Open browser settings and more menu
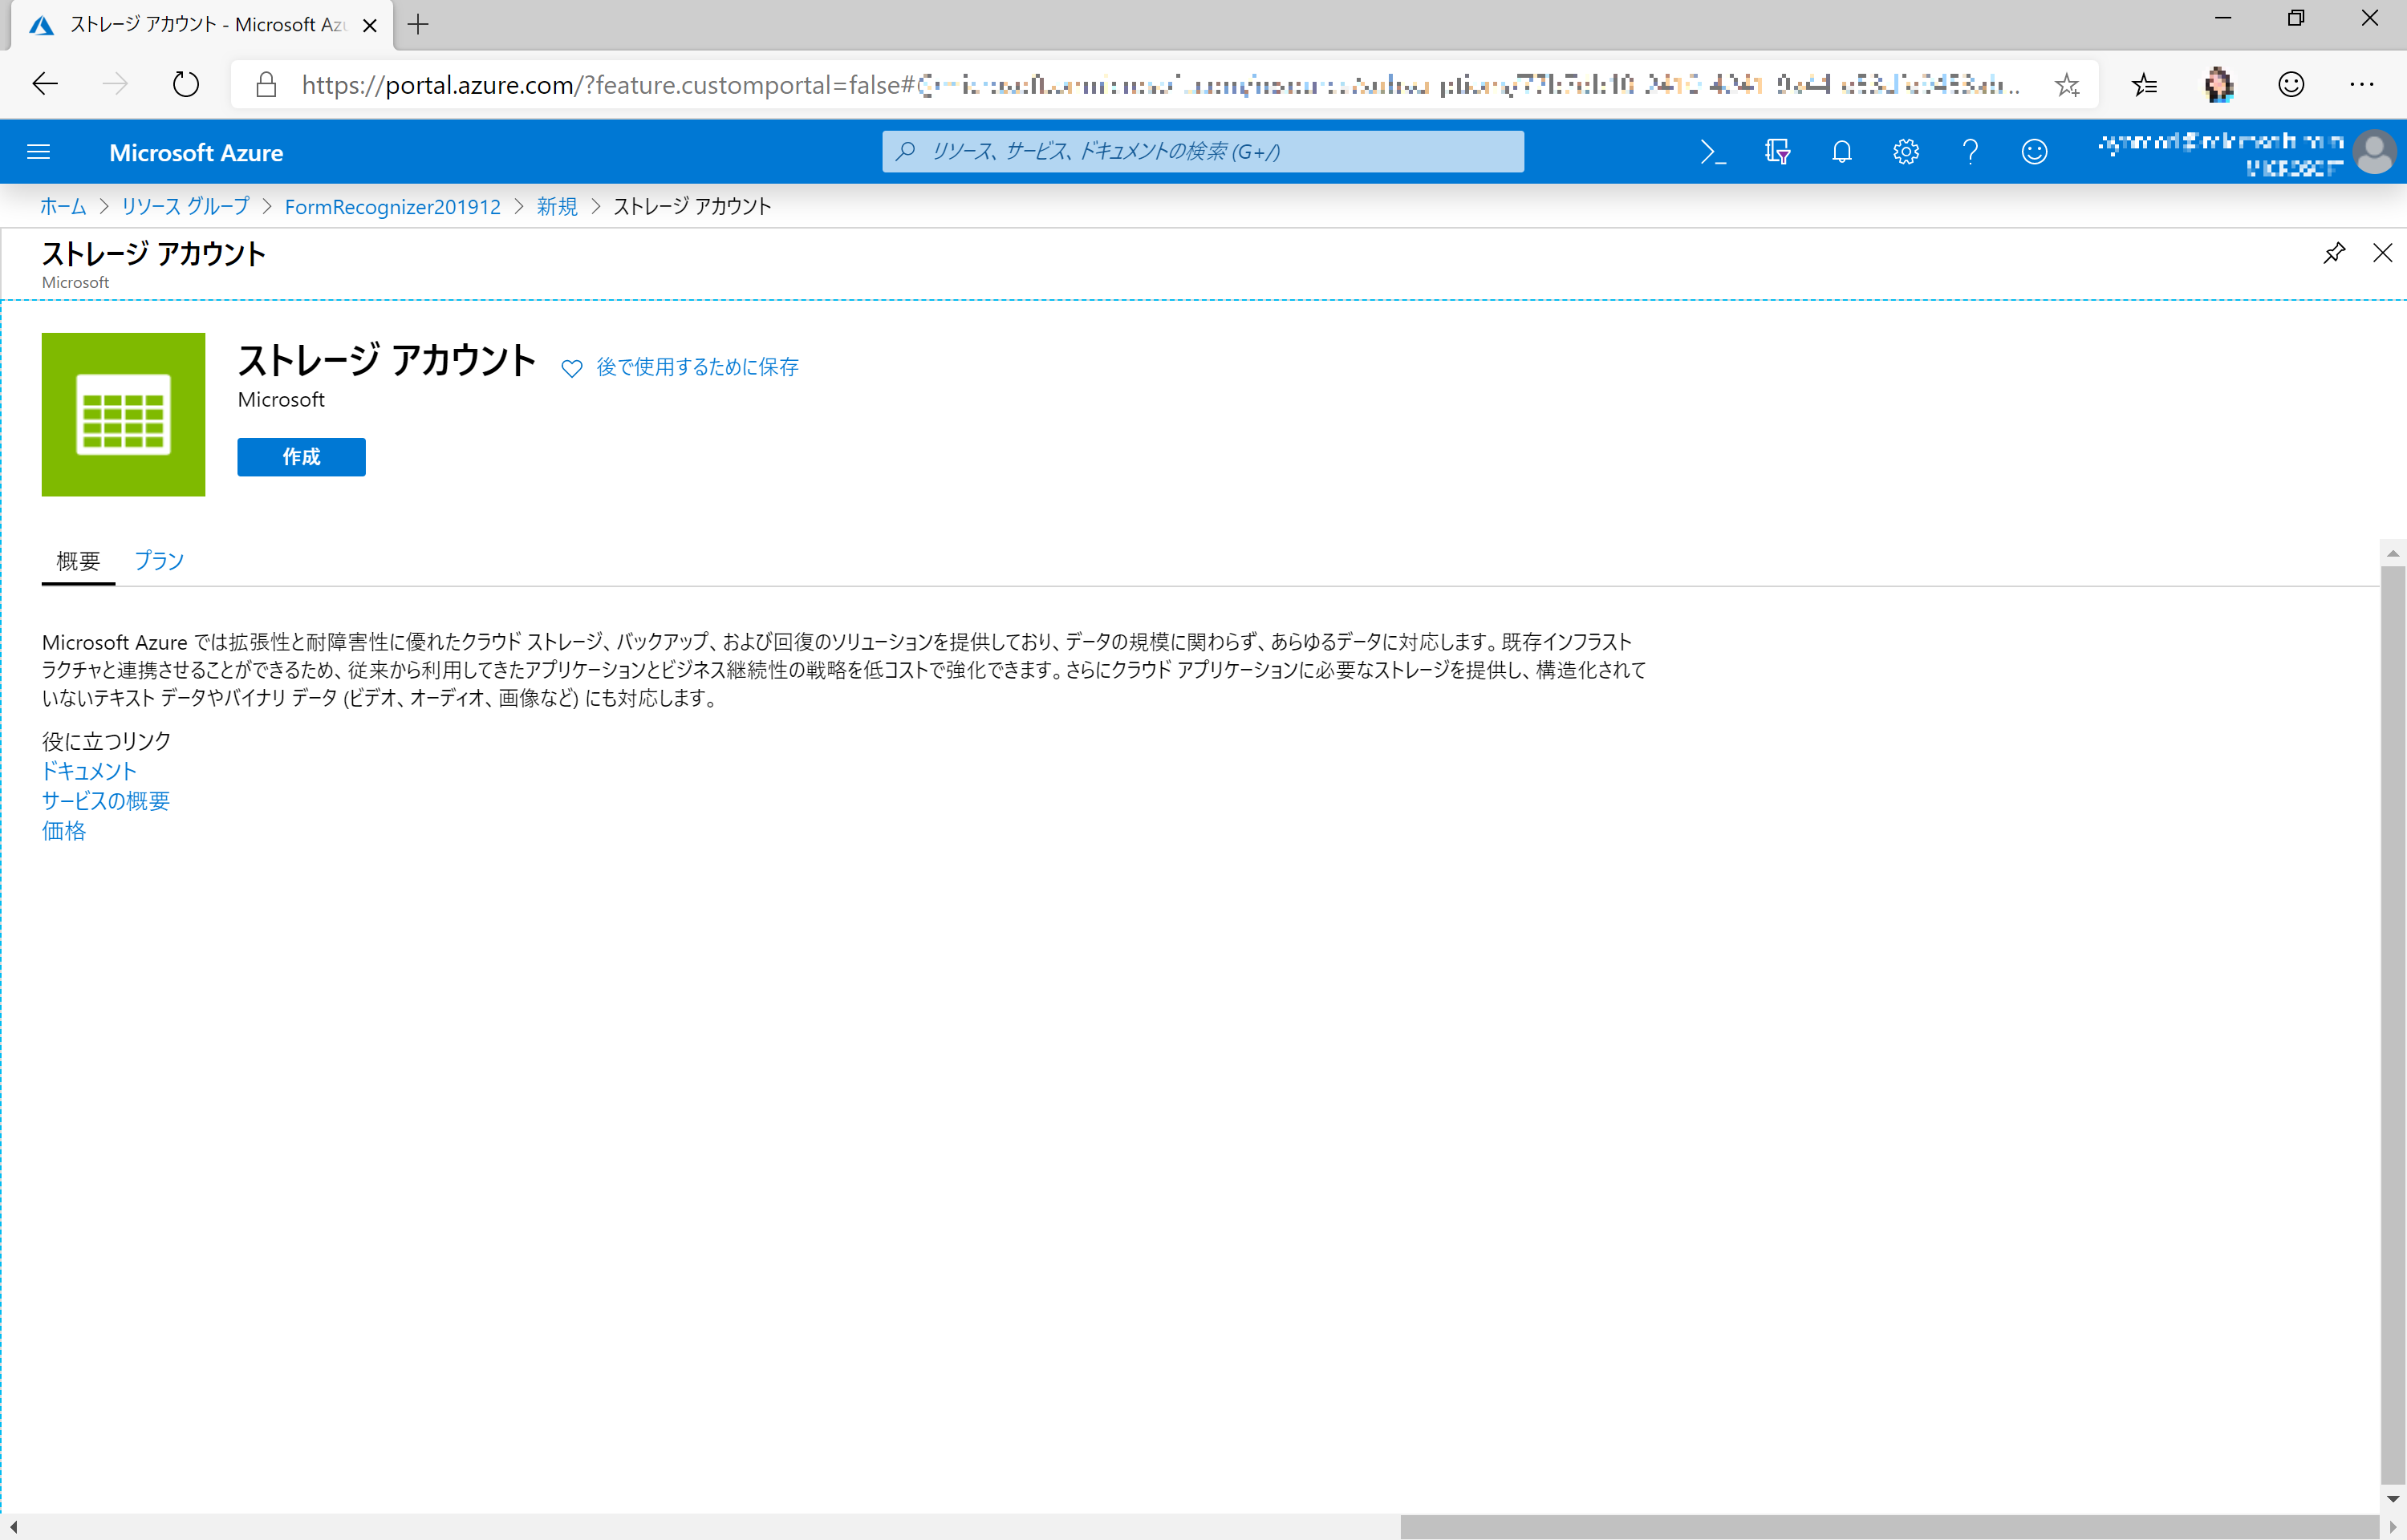2407x1540 pixels. [x=2361, y=85]
